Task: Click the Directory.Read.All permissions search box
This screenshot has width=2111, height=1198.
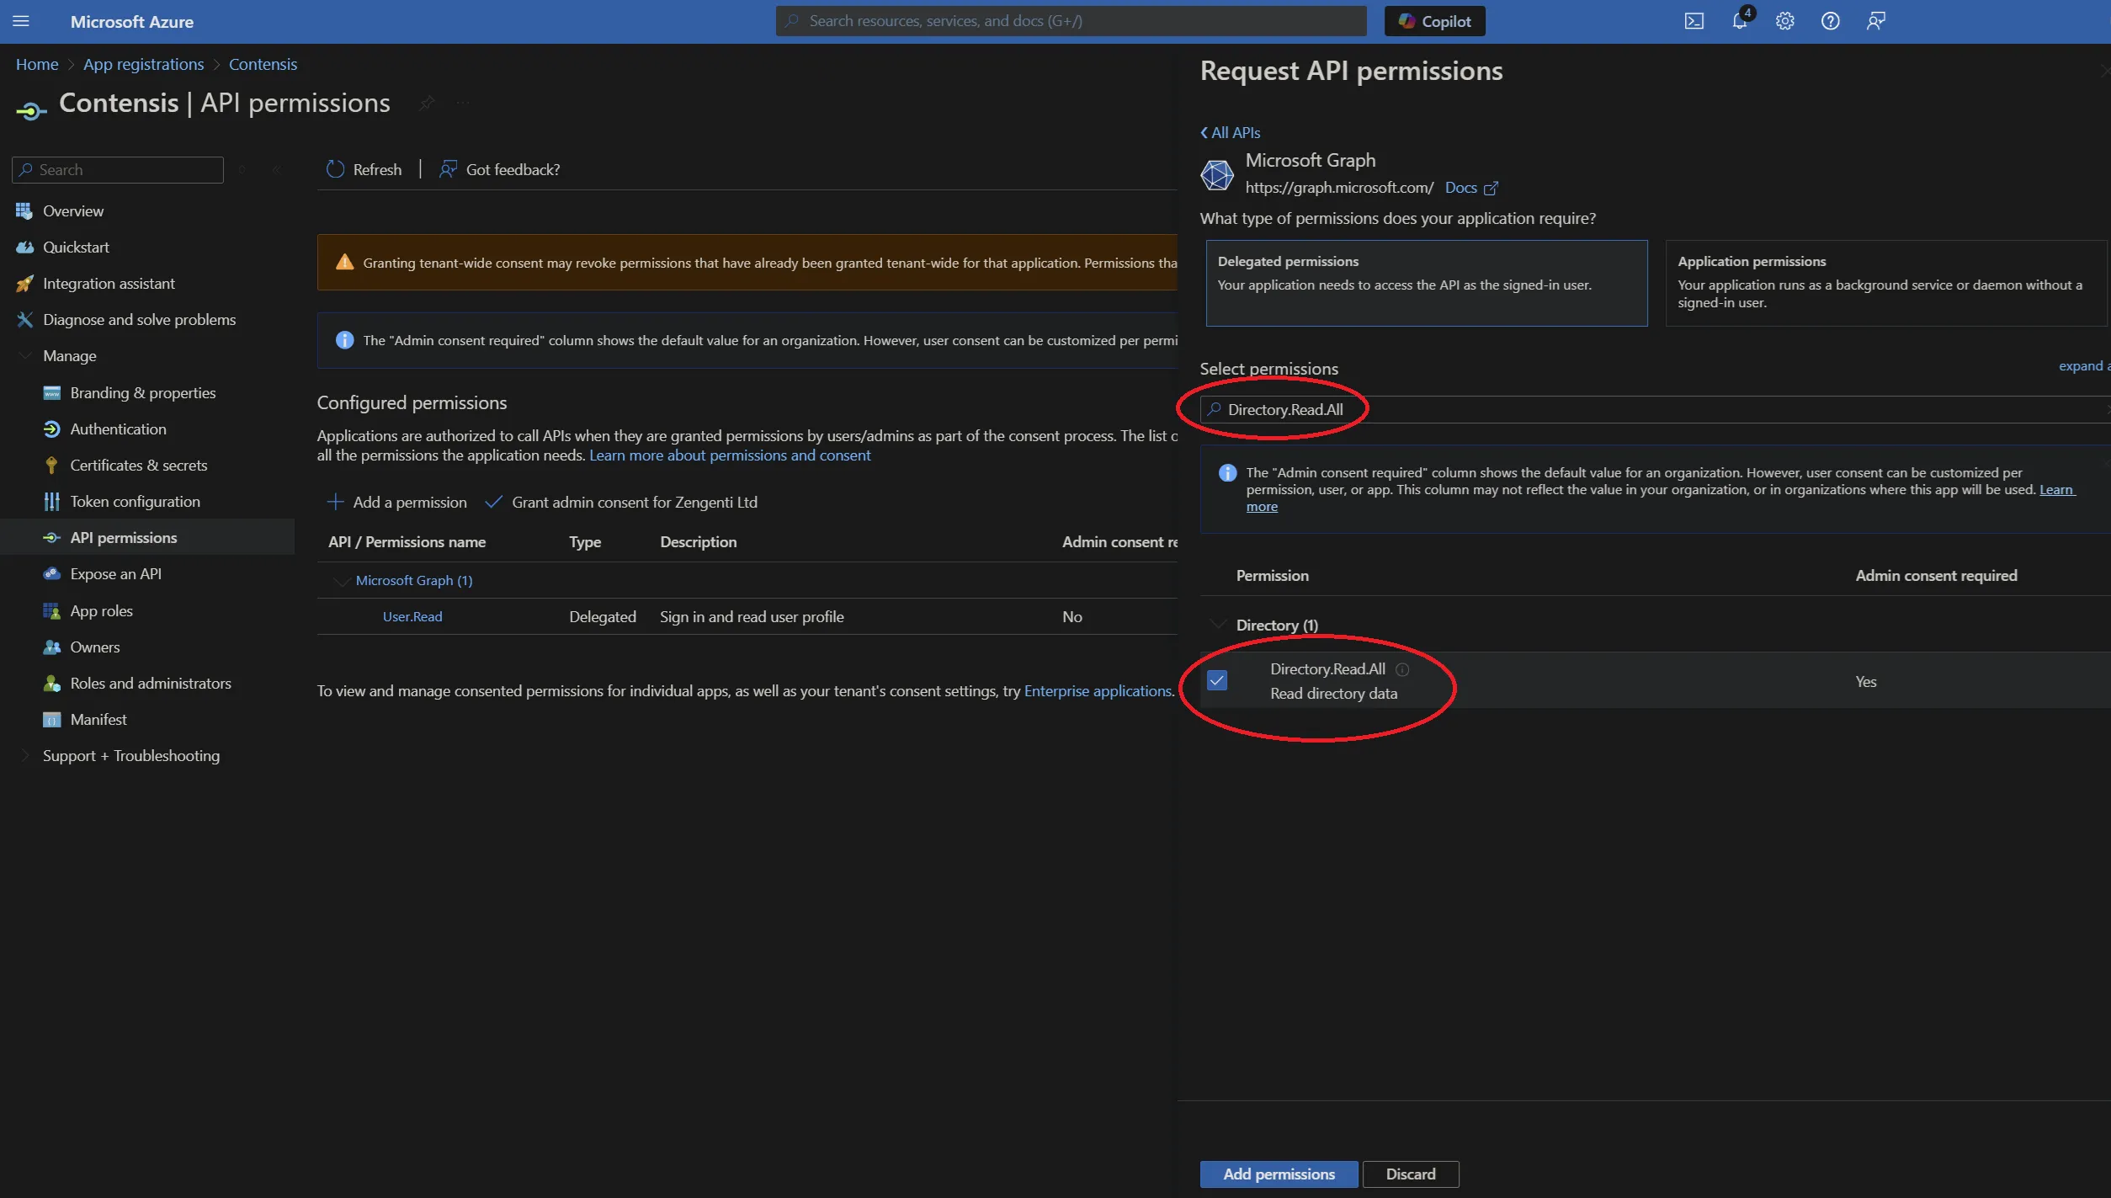Action: tap(1654, 409)
